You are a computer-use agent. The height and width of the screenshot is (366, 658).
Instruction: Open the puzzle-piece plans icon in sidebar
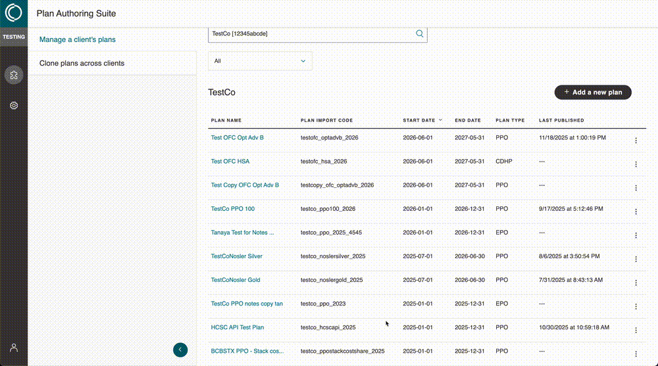14,75
